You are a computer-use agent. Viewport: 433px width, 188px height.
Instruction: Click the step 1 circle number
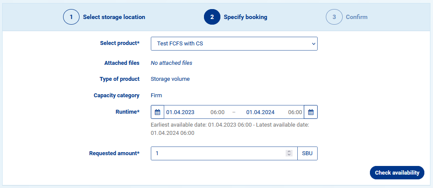[x=71, y=17]
